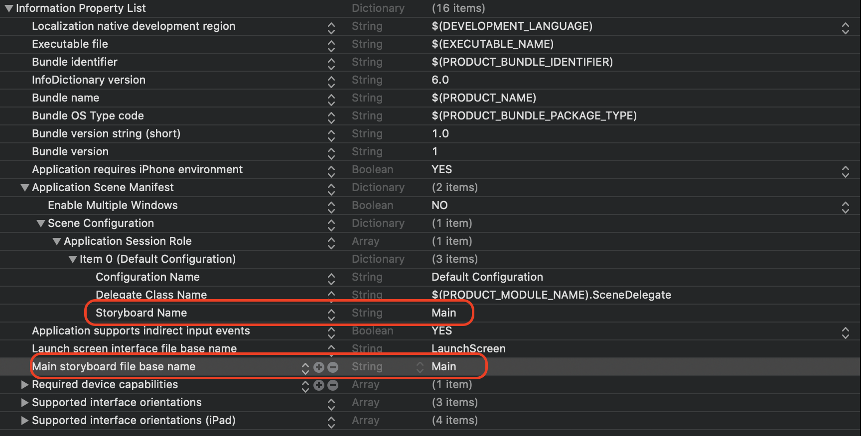Expand Required device capabilities array

tap(24, 385)
